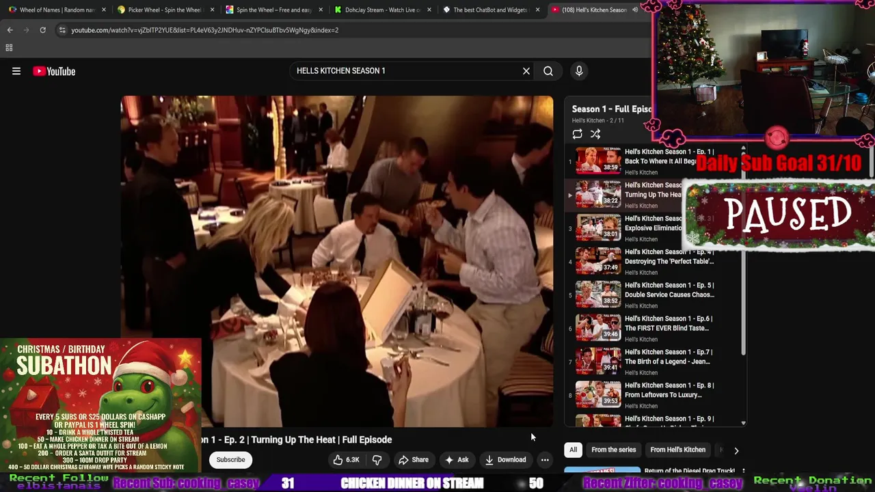Close the Picker Wheel tab
This screenshot has width=875, height=492.
click(213, 10)
